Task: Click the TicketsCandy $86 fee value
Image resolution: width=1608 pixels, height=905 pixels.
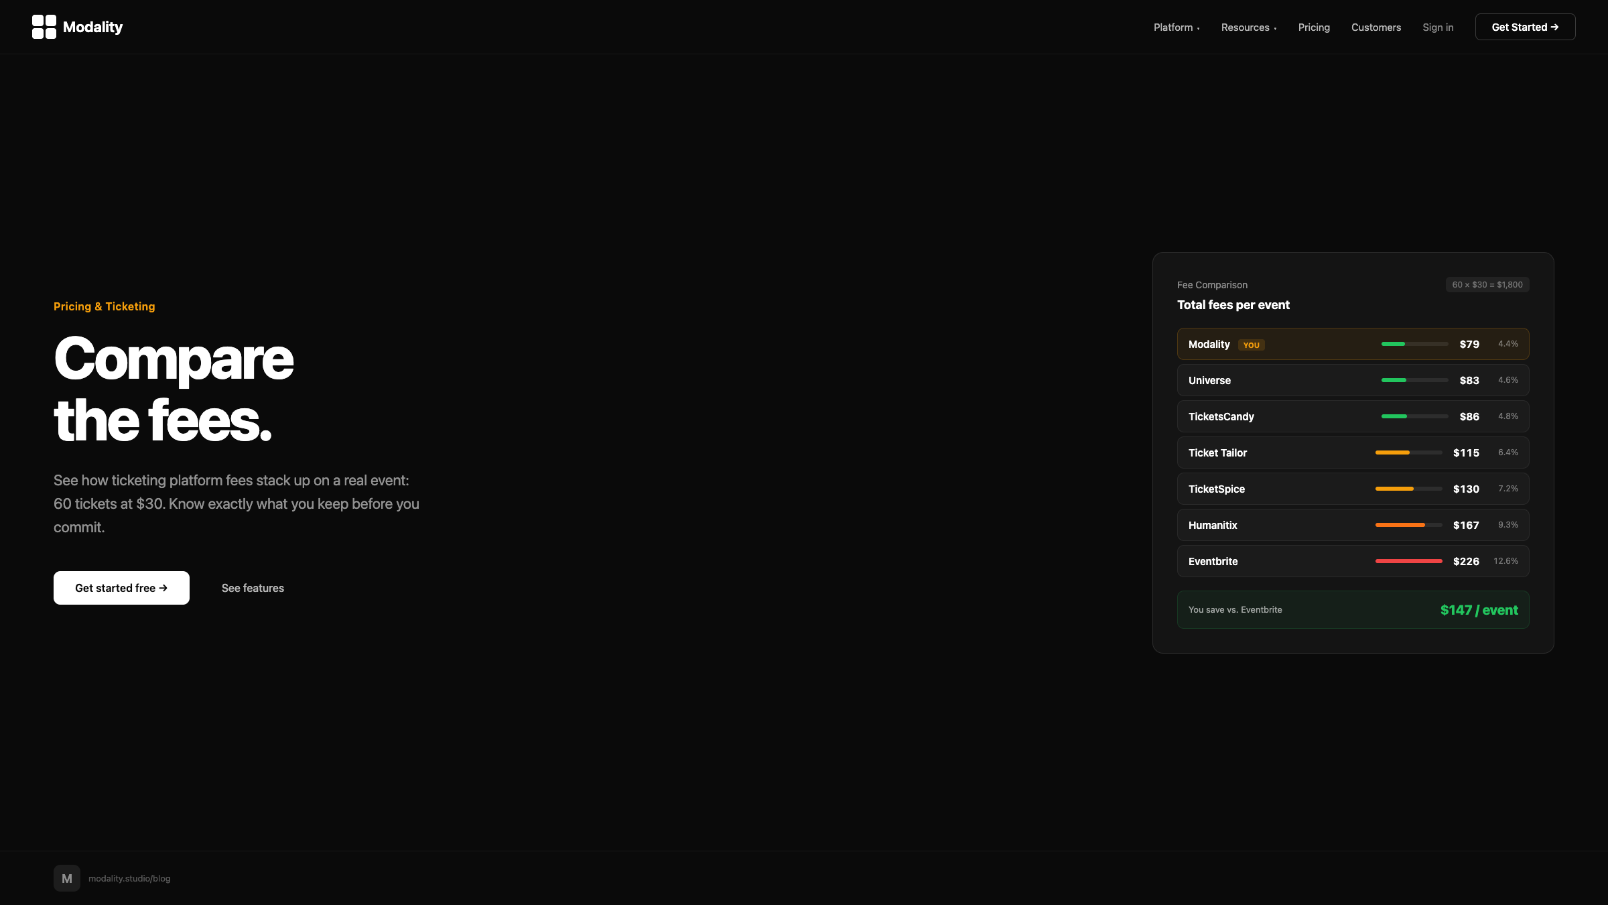Action: (1469, 416)
